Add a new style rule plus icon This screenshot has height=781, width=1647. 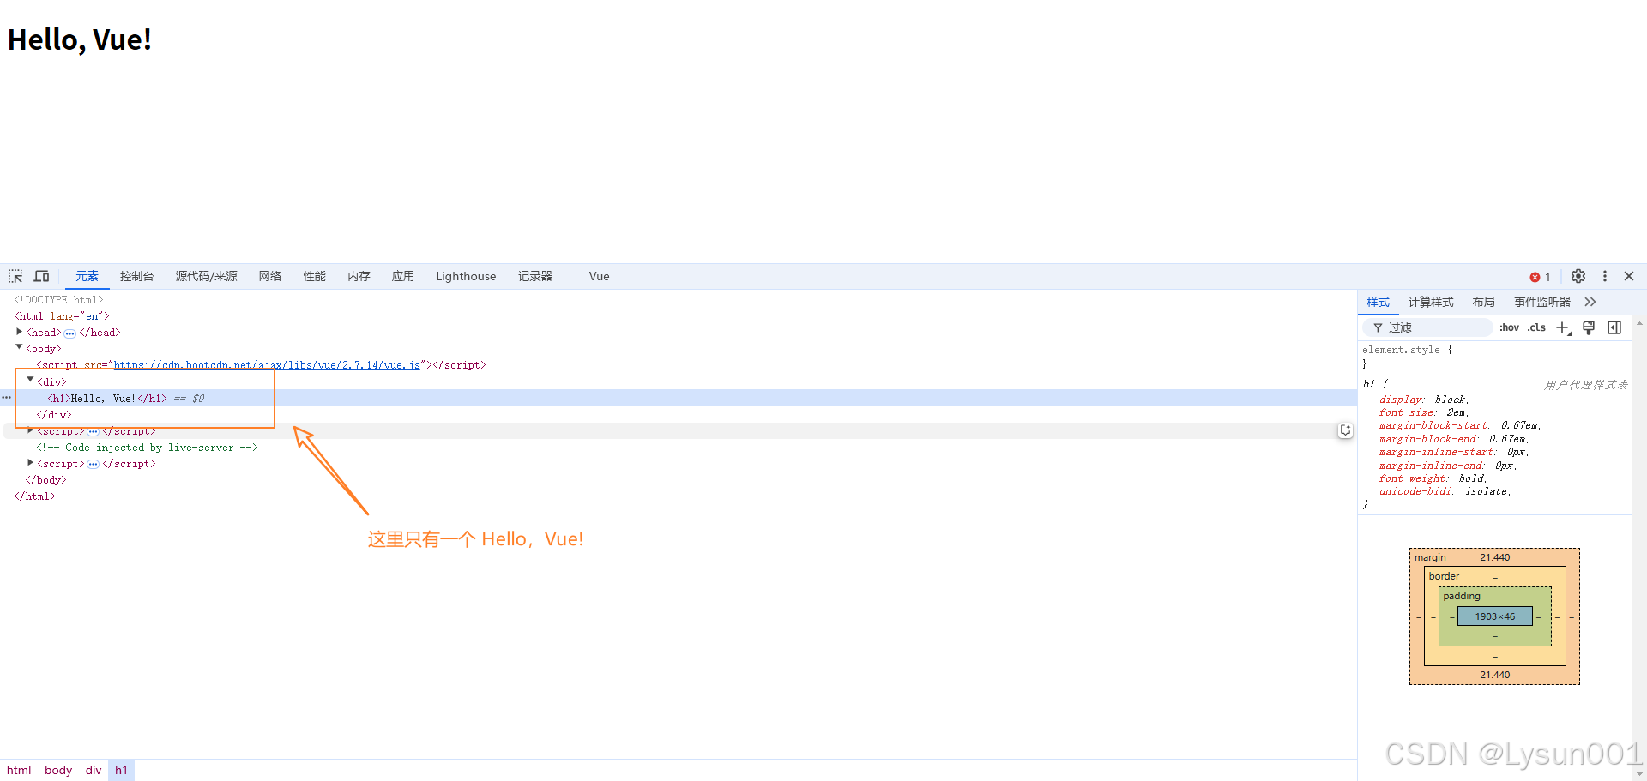1563,327
